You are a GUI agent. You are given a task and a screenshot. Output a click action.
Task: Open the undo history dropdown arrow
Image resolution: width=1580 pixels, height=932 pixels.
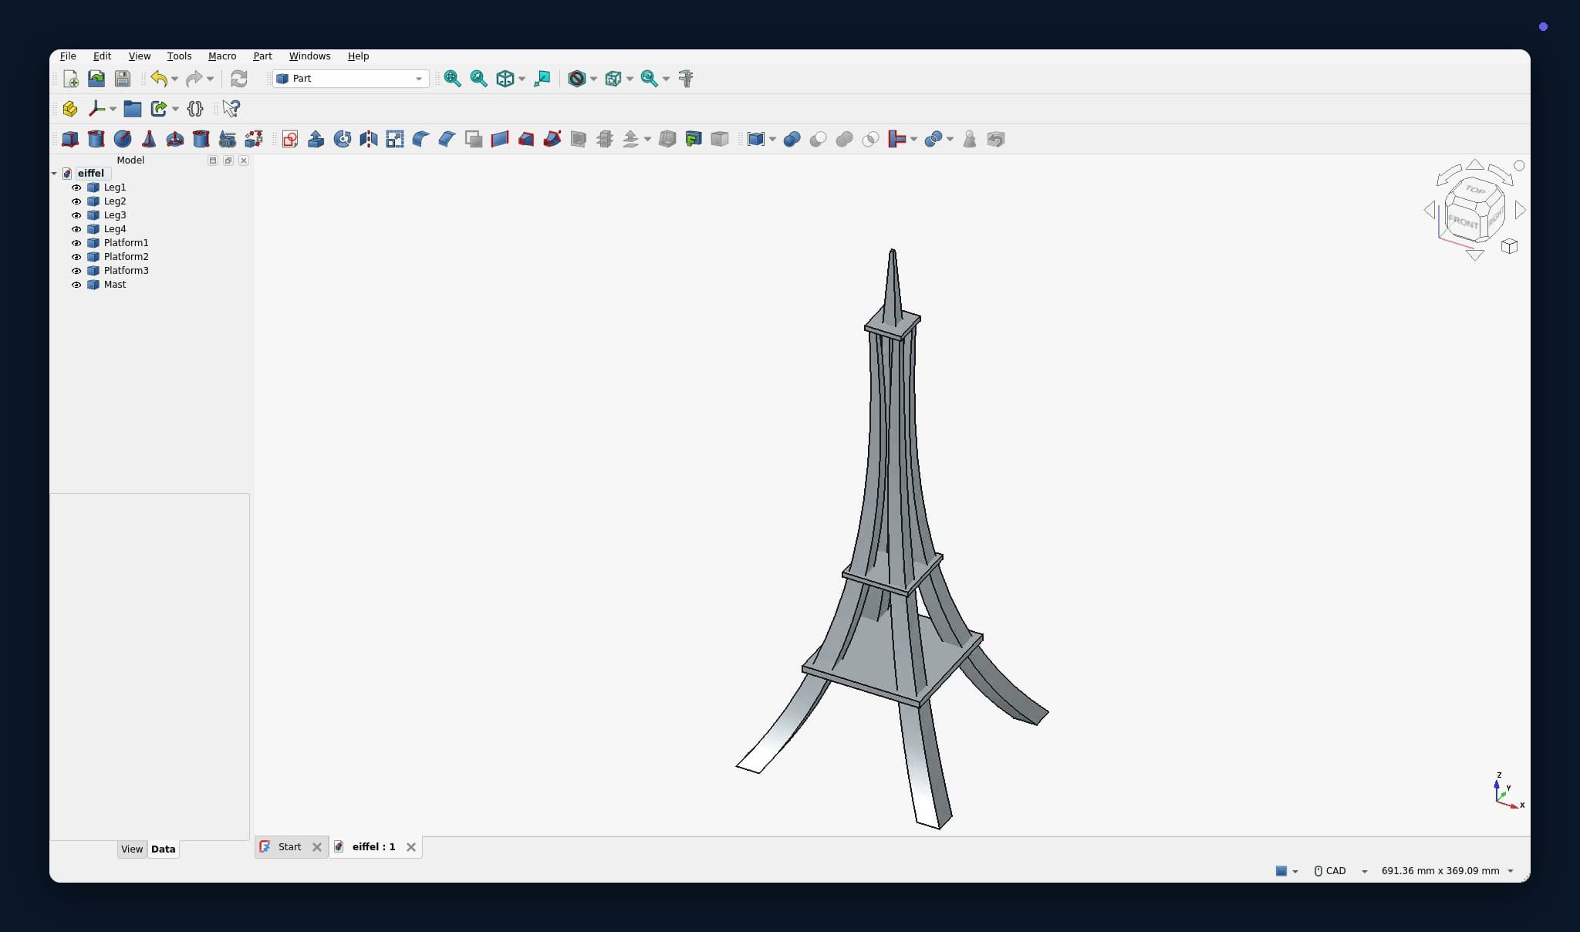click(x=174, y=79)
